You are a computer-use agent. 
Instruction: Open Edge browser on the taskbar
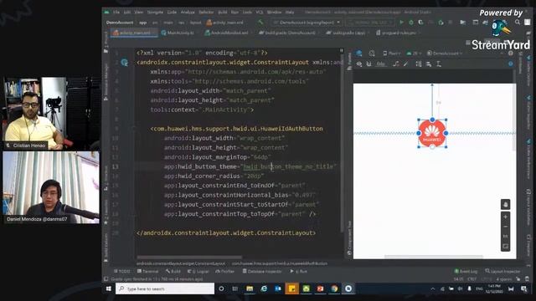pos(264,288)
